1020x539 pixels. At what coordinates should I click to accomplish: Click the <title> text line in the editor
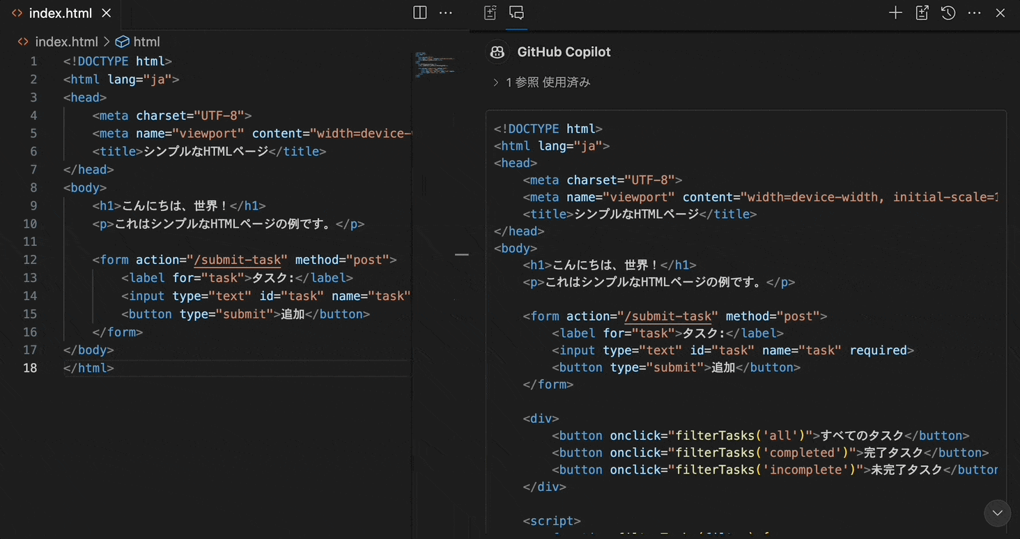[209, 151]
